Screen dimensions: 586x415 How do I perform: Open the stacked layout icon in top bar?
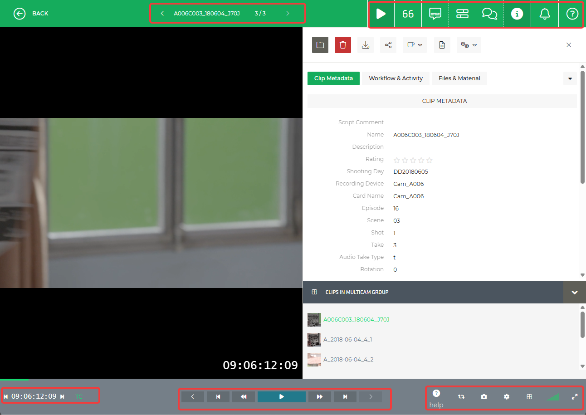[x=462, y=14]
